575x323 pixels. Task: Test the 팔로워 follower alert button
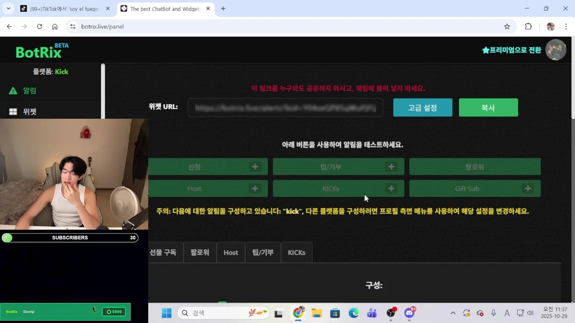click(x=475, y=166)
